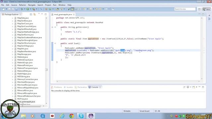Open the Google Chrome taskbar icon
This screenshot has width=212, height=119.
click(72, 116)
